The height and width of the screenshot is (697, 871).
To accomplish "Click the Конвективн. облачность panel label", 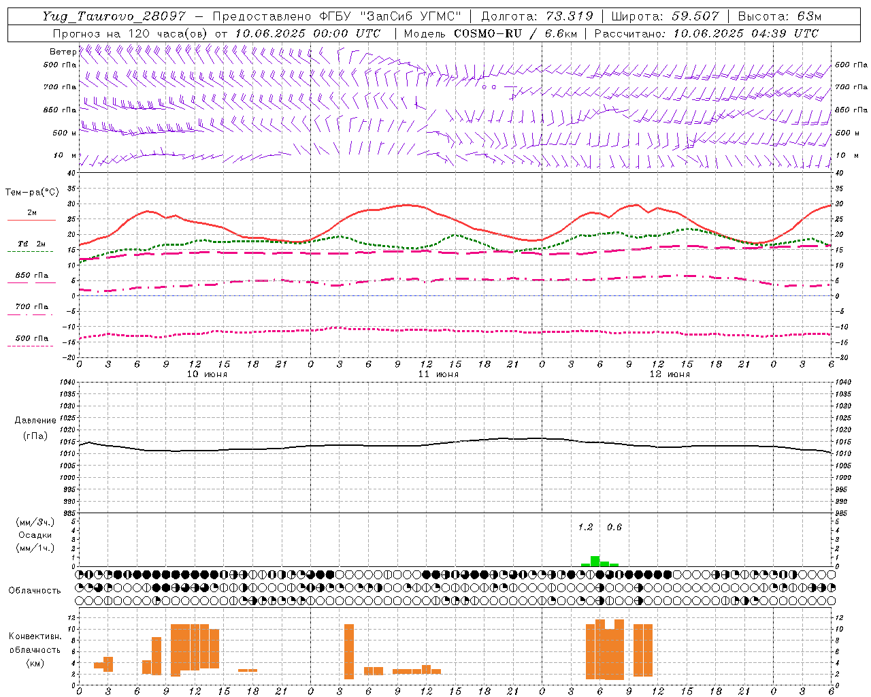I will point(35,643).
